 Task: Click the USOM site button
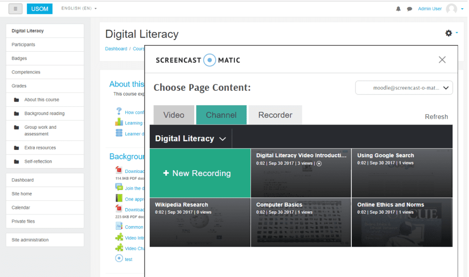39,9
